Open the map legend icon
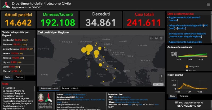 152,38
